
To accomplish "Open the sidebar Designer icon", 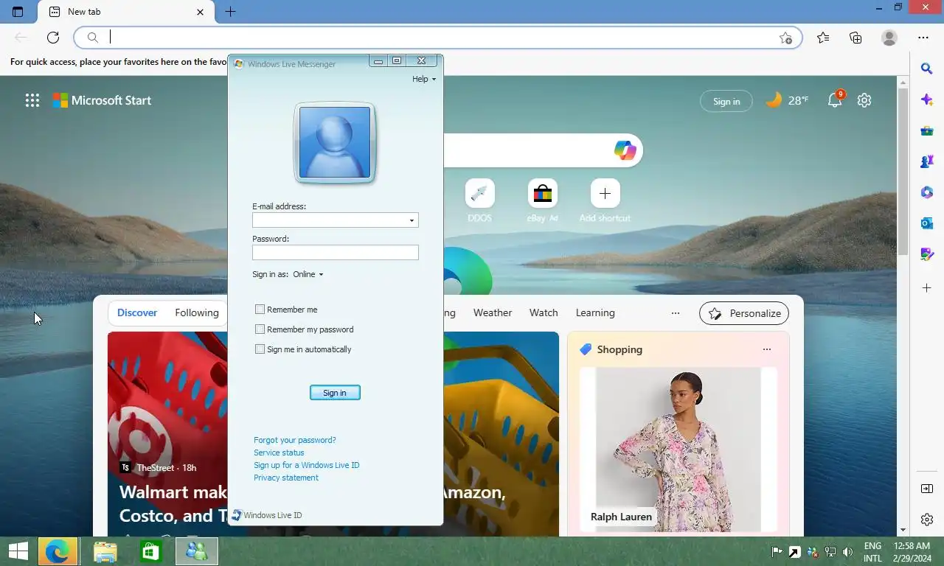I will click(927, 254).
